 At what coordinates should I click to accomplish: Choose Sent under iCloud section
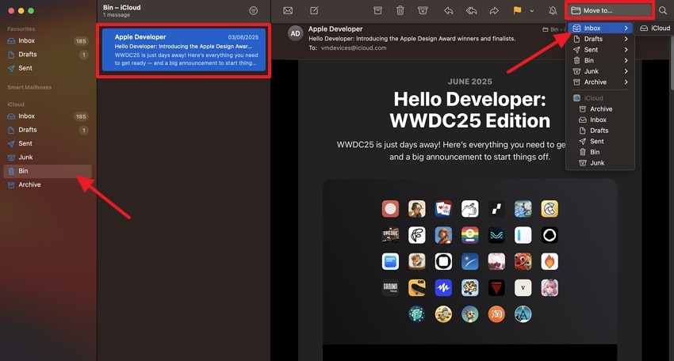pyautogui.click(x=600, y=141)
